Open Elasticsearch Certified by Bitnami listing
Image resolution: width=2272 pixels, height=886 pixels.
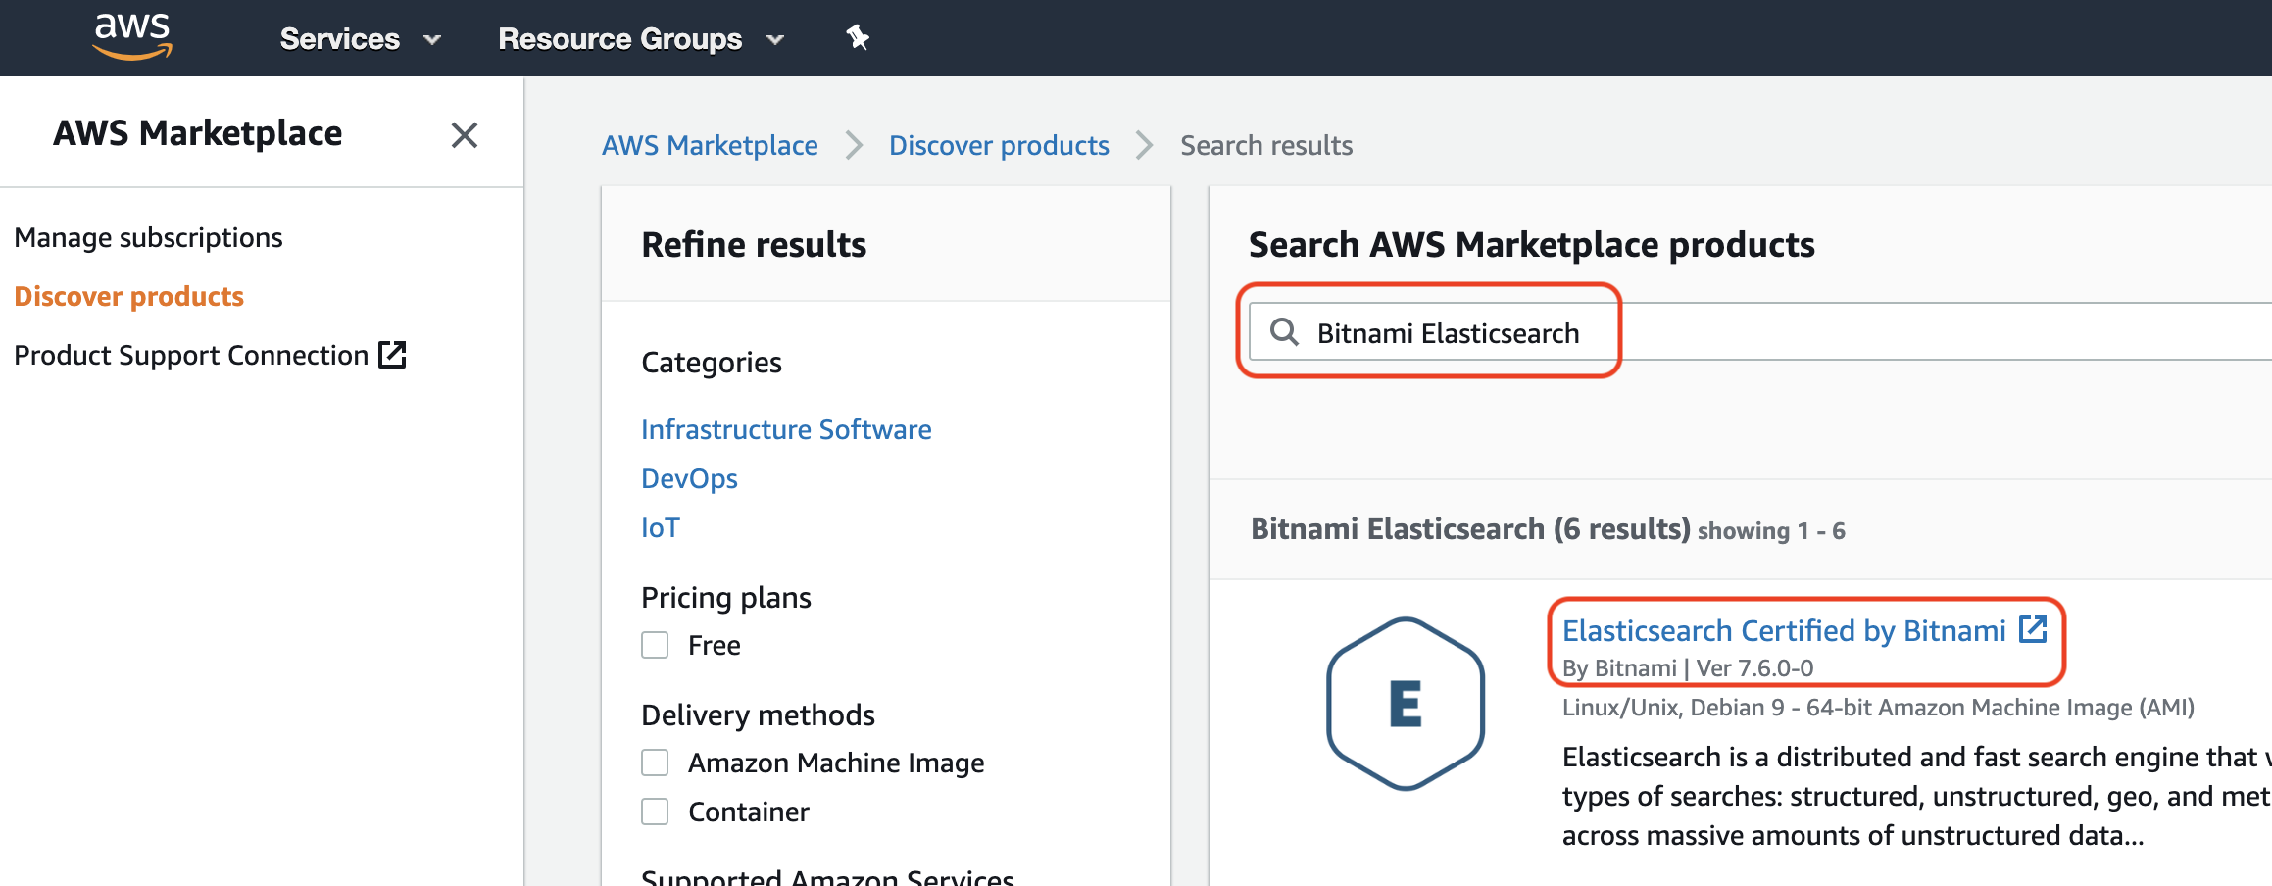(1784, 630)
